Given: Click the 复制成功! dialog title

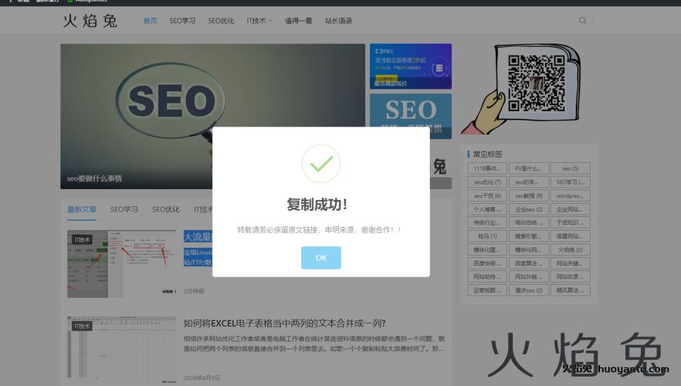Looking at the screenshot, I should tap(317, 204).
